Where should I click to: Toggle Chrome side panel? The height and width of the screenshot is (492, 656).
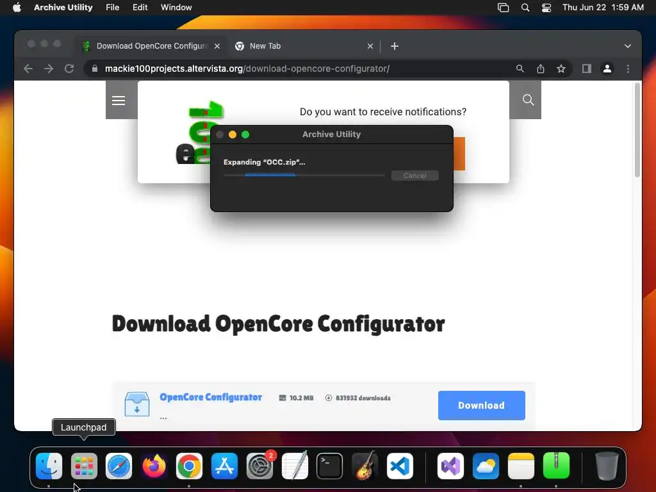click(x=587, y=69)
